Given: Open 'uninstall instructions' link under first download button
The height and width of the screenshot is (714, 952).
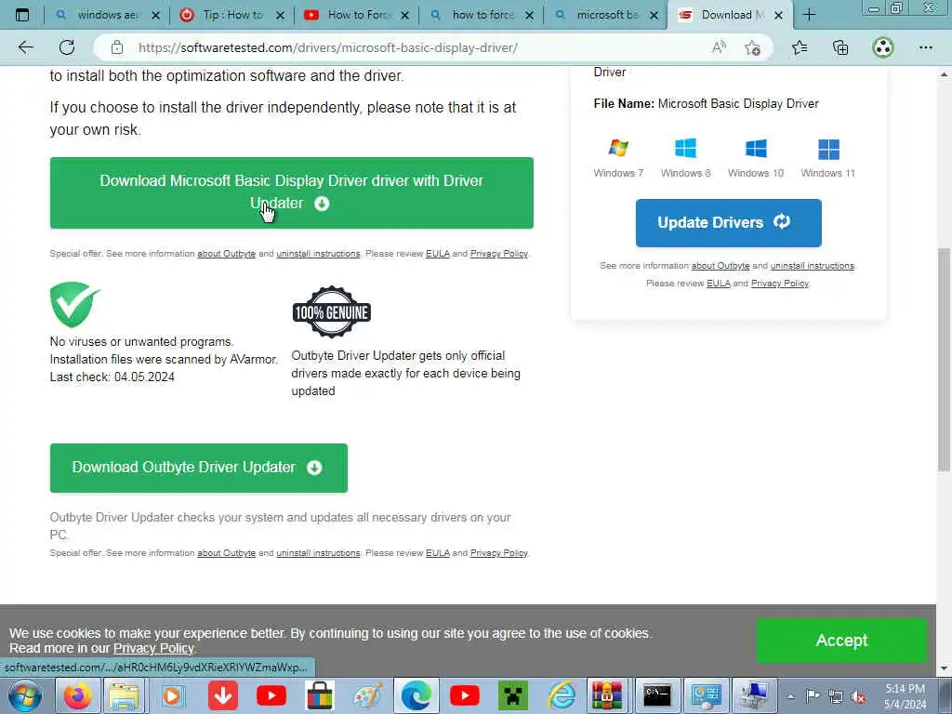Looking at the screenshot, I should [318, 253].
